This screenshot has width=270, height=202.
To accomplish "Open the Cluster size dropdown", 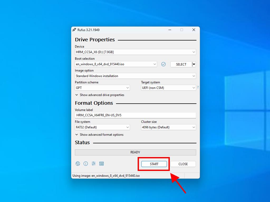I will click(x=168, y=127).
